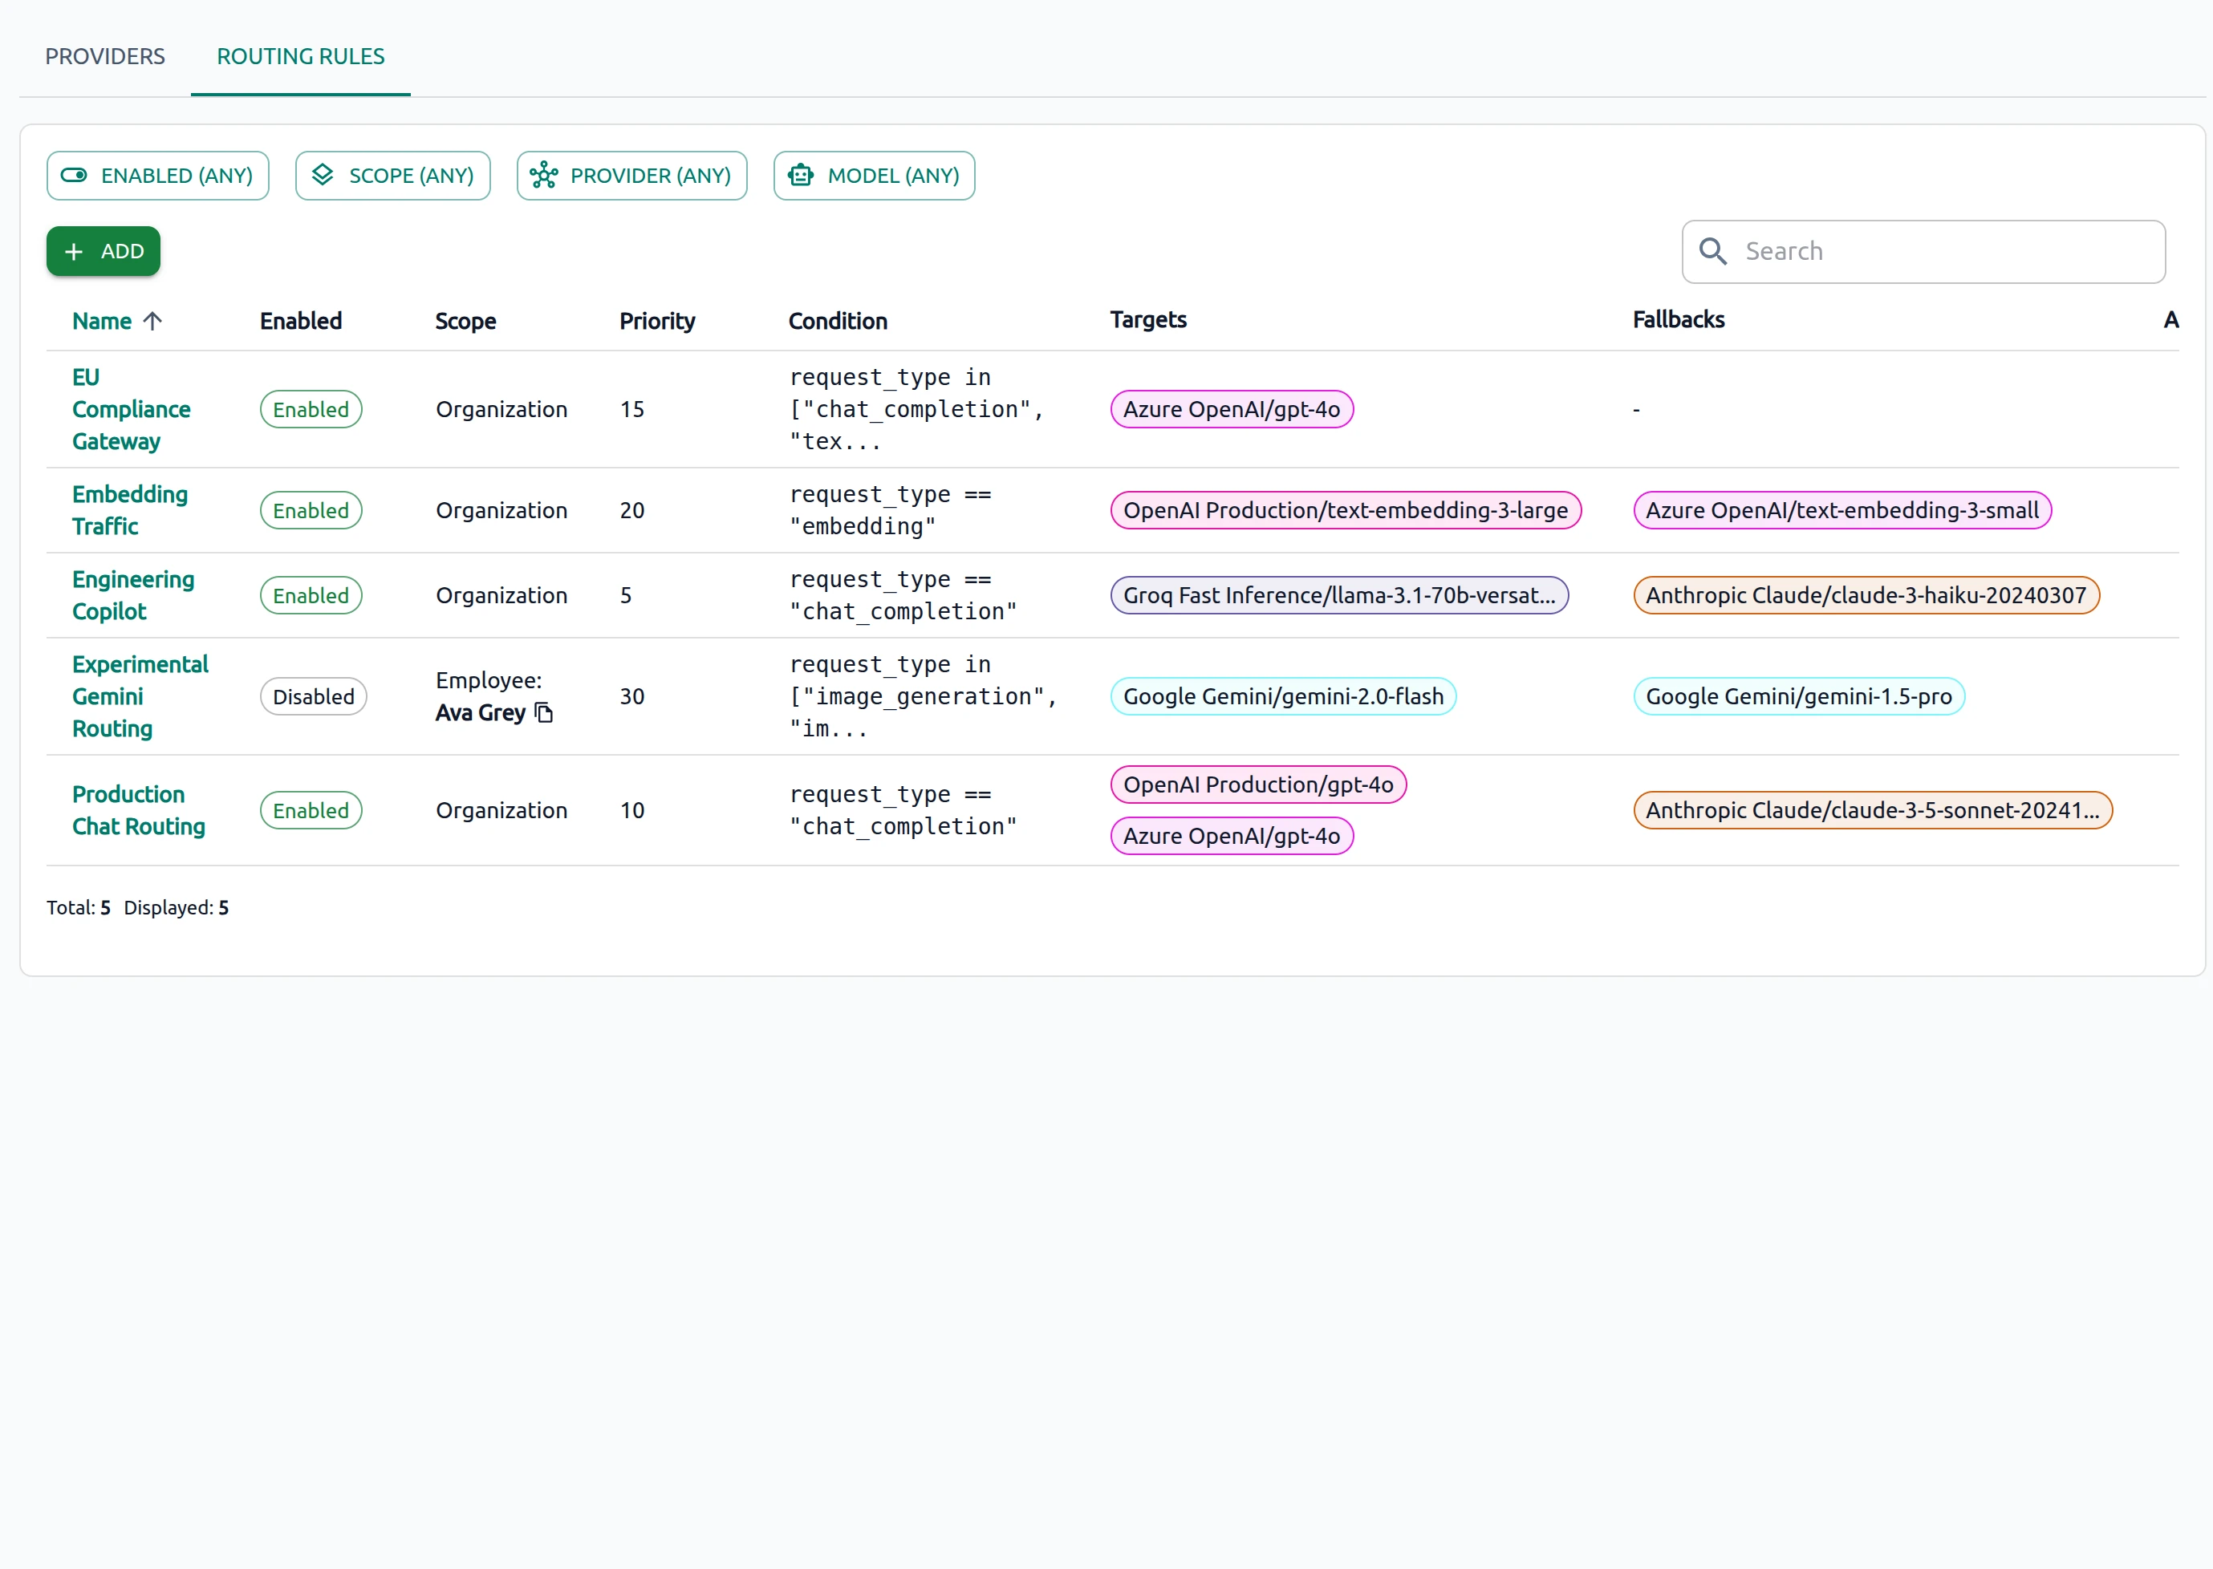Click Enabled badge for EU Compliance Gateway
Screen dimensions: 2213x1569
(x=311, y=410)
